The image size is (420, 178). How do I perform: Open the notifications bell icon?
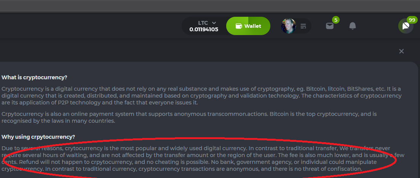353,26
